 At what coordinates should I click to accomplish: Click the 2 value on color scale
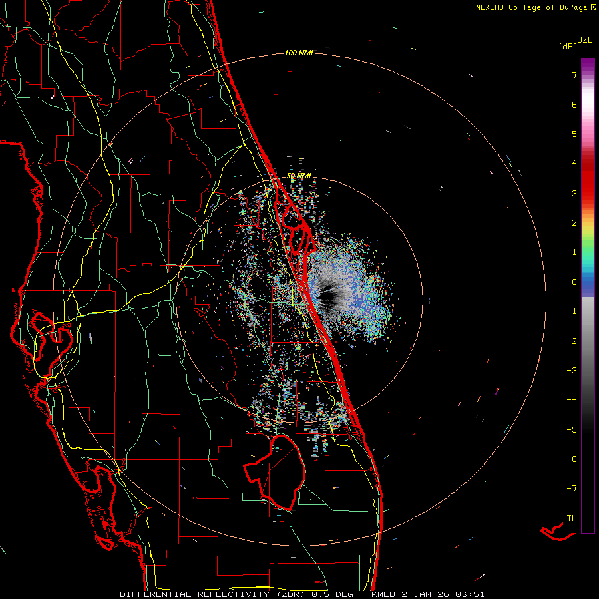pyautogui.click(x=574, y=223)
